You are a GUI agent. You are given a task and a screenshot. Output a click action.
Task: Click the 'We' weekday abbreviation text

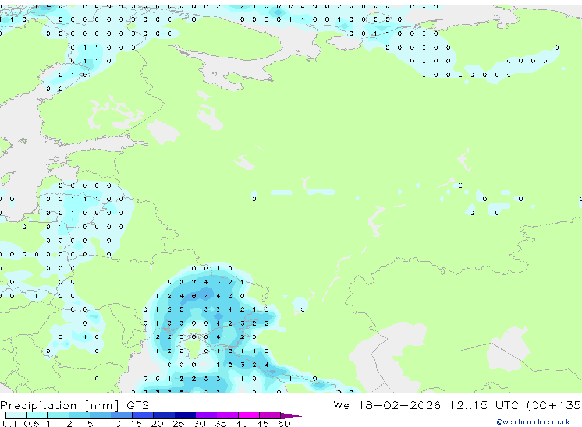(x=342, y=405)
